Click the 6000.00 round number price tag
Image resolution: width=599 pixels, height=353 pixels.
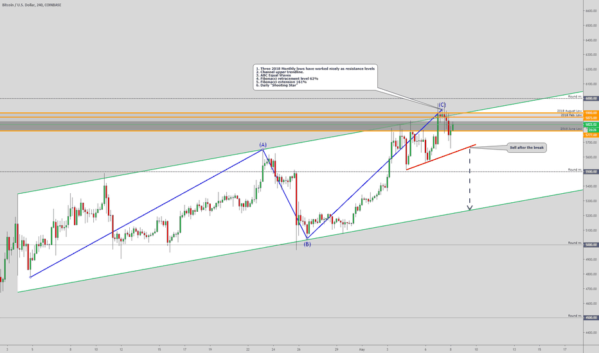point(591,98)
